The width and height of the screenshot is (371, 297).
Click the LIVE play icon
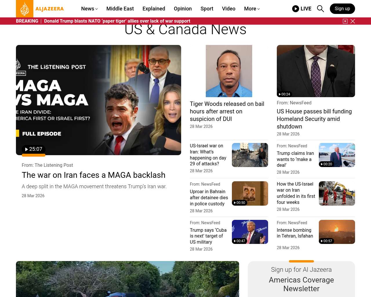tap(295, 9)
